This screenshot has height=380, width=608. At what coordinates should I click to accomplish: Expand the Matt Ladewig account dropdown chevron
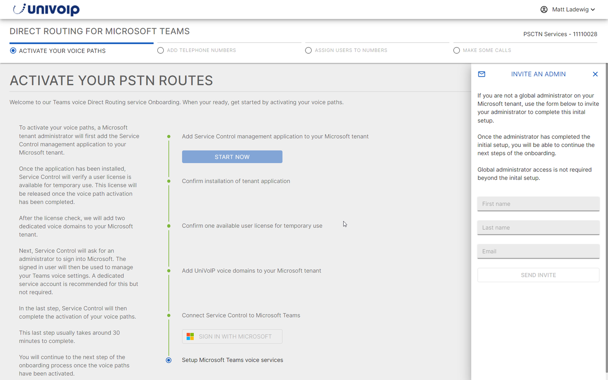click(593, 10)
